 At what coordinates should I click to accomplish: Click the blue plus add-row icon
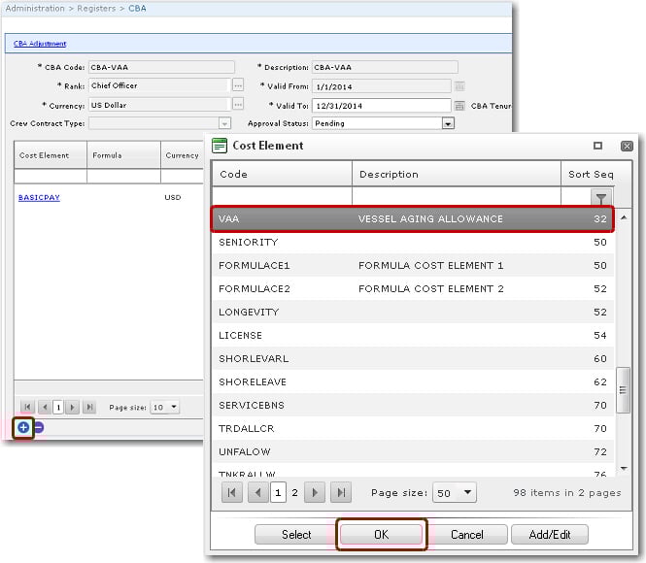(x=23, y=427)
